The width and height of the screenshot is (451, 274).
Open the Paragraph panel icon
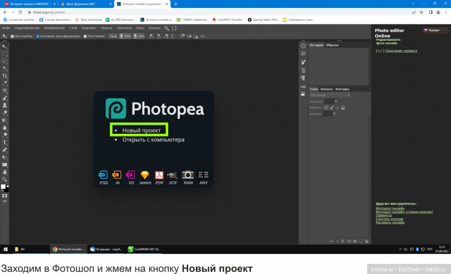click(x=303, y=78)
